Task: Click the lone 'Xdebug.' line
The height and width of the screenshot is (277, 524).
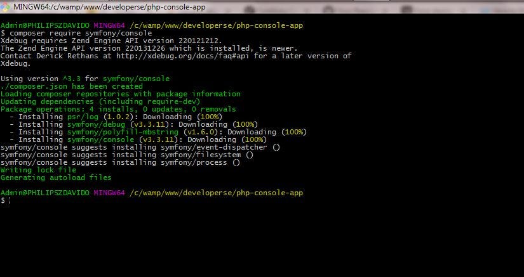Action: pyautogui.click(x=16, y=63)
